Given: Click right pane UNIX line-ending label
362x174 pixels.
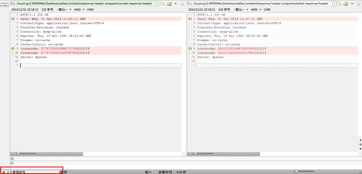Looking at the screenshot, I should [267, 10].
